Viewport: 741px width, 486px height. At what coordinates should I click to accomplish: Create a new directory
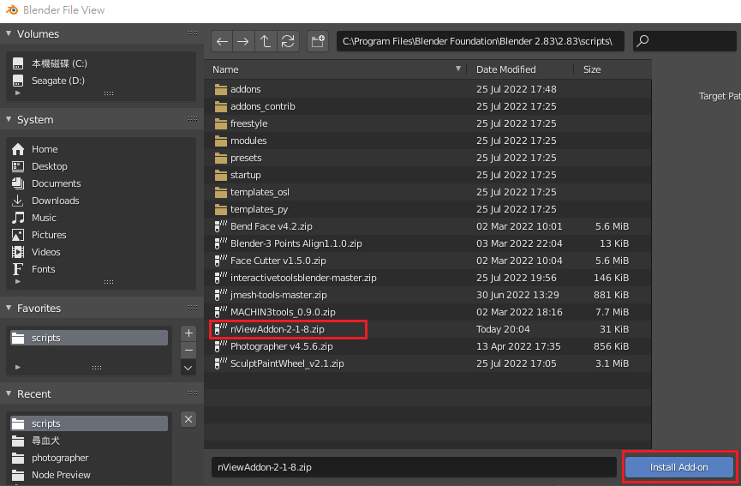(318, 42)
